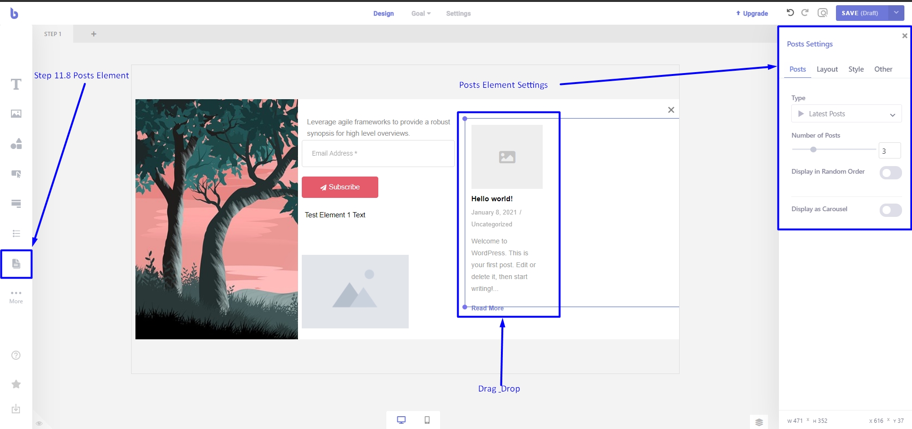Switch to desktop device view
Image resolution: width=912 pixels, height=429 pixels.
402,420
